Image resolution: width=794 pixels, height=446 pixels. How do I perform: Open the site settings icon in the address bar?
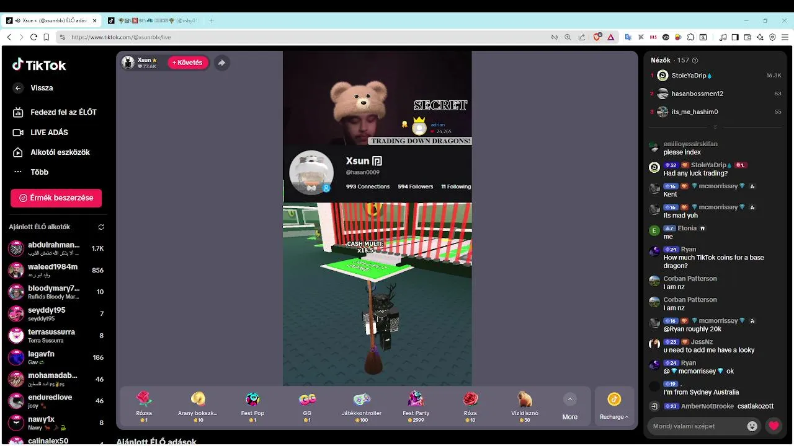[x=62, y=37]
